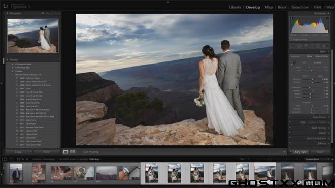This screenshot has height=188, width=335.
Task: Open the Slideshow module
Action: (300, 7)
